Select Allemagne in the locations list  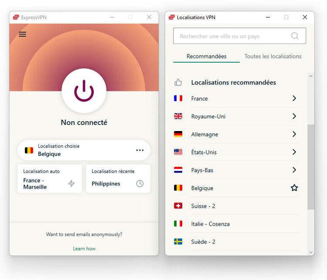(236, 134)
